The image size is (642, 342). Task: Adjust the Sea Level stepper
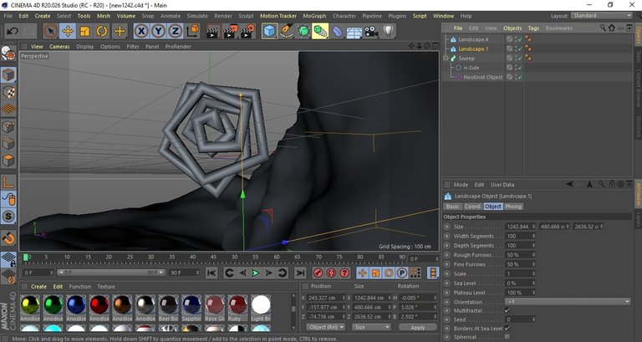pos(533,283)
